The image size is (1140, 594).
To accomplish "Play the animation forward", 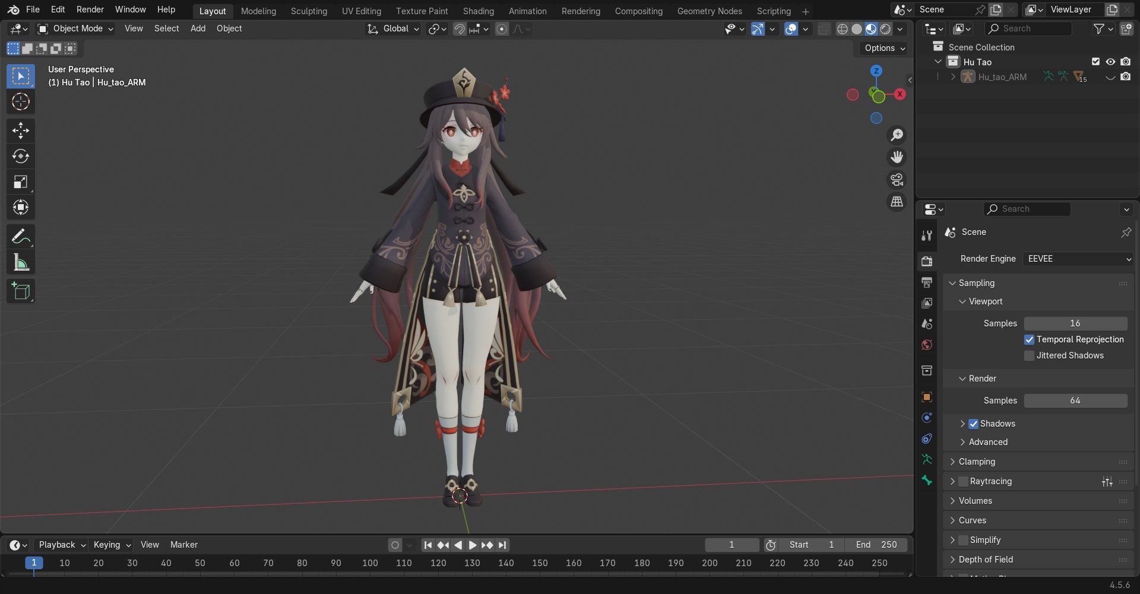I will pyautogui.click(x=473, y=545).
